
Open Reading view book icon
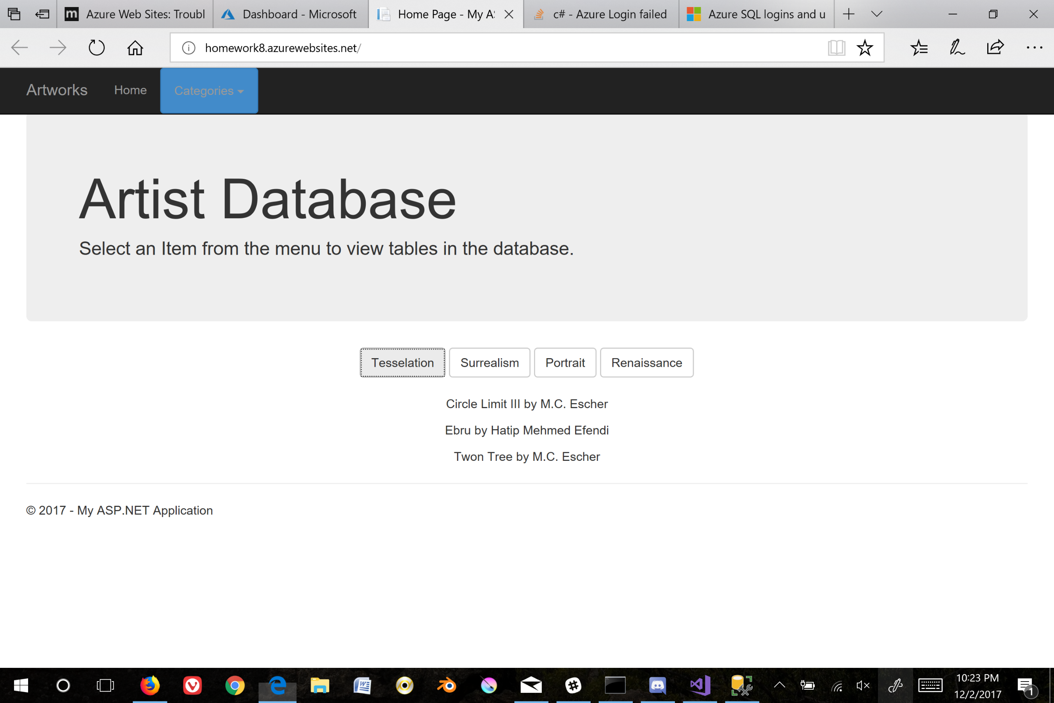pyautogui.click(x=836, y=48)
